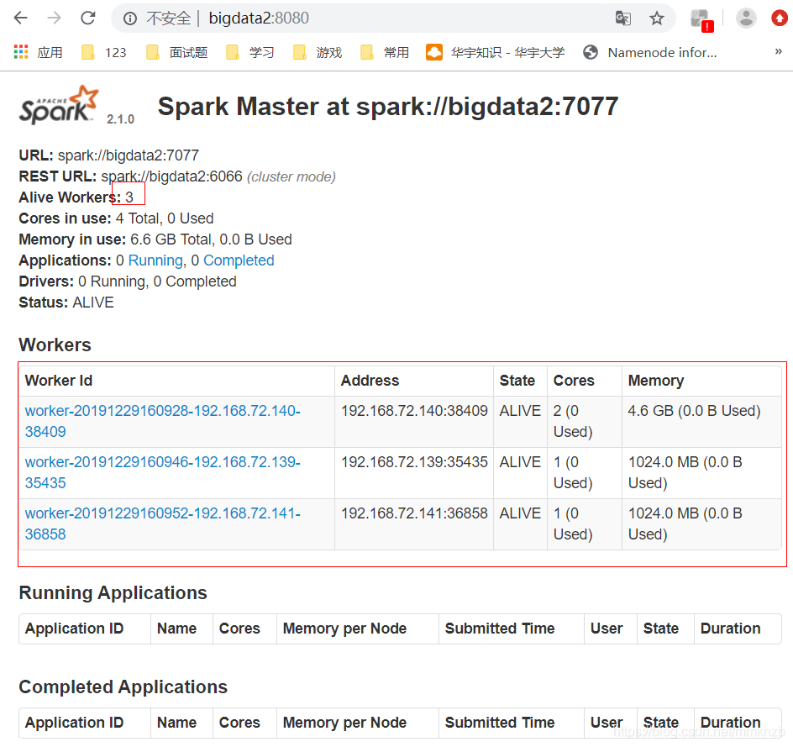Reload the Spark Master page
This screenshot has height=747, width=793.
88,18
